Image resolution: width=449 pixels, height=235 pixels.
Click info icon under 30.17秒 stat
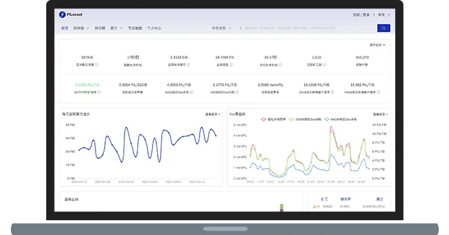[280, 65]
